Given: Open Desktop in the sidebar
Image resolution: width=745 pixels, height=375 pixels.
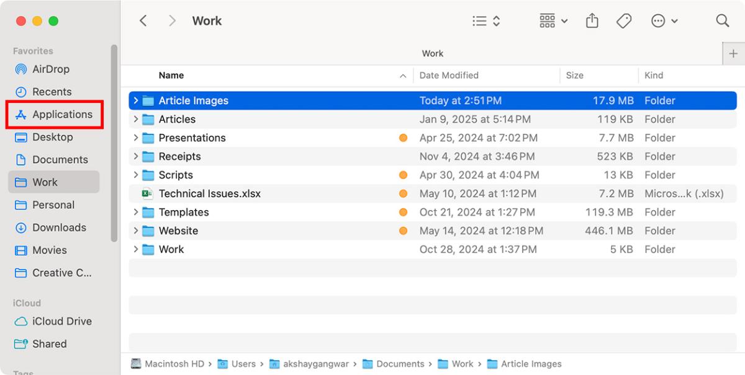Looking at the screenshot, I should tap(44, 137).
